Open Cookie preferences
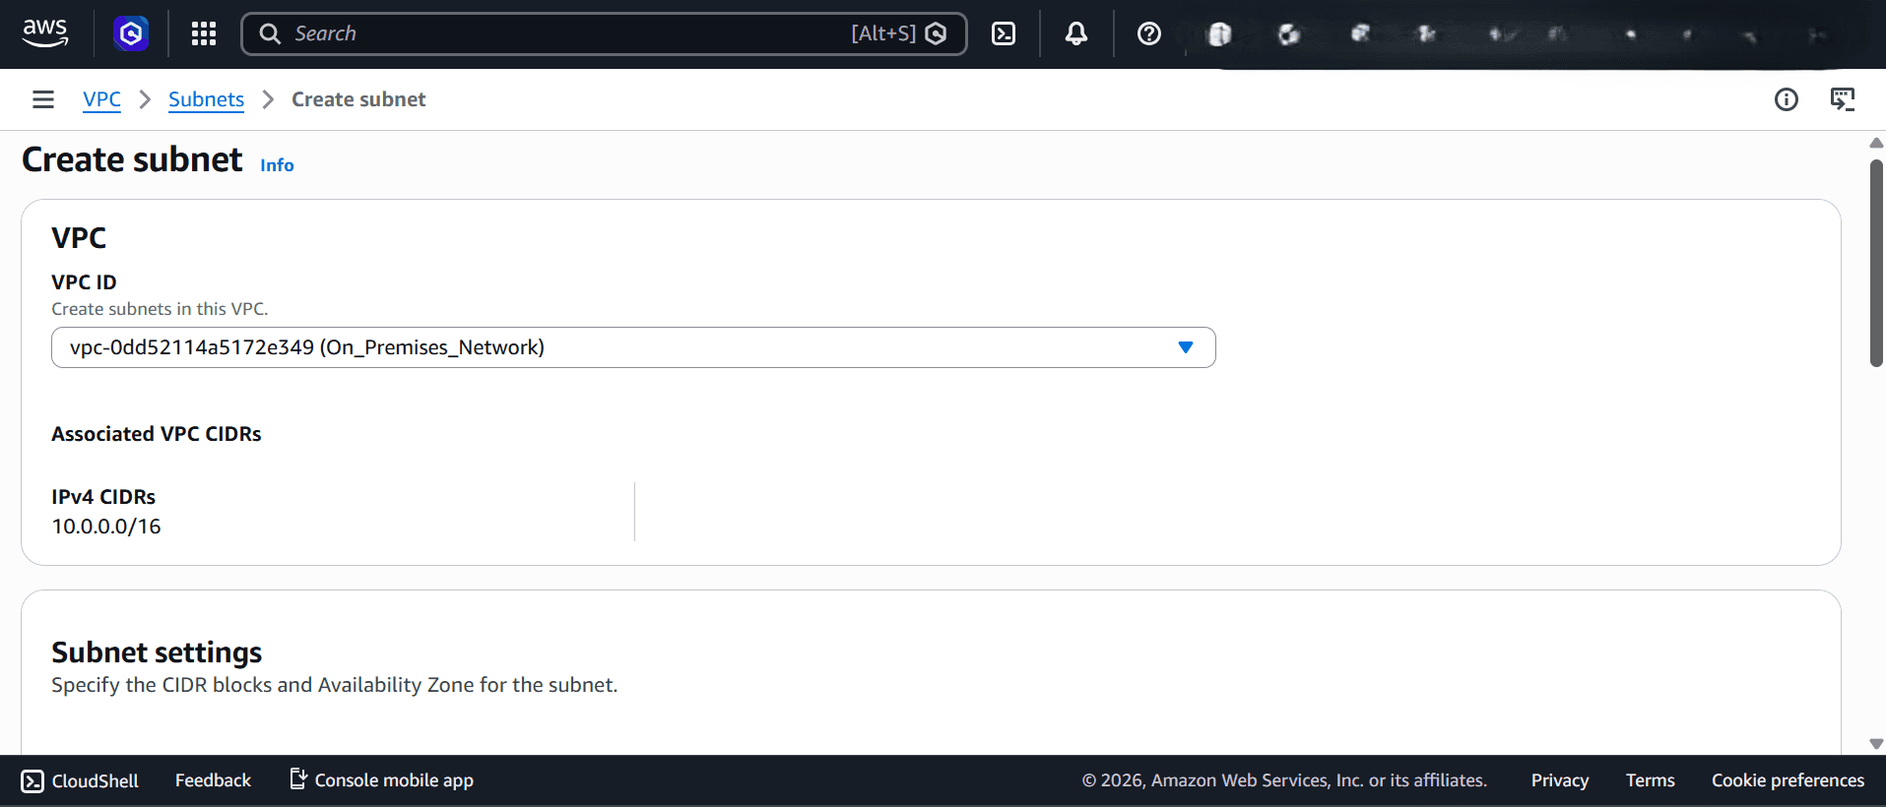The image size is (1886, 807). 1788,780
